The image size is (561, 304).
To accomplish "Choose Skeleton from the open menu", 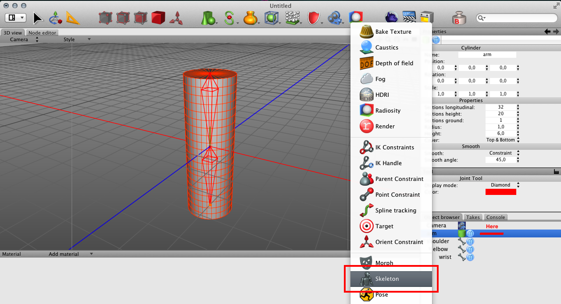I will click(x=387, y=279).
